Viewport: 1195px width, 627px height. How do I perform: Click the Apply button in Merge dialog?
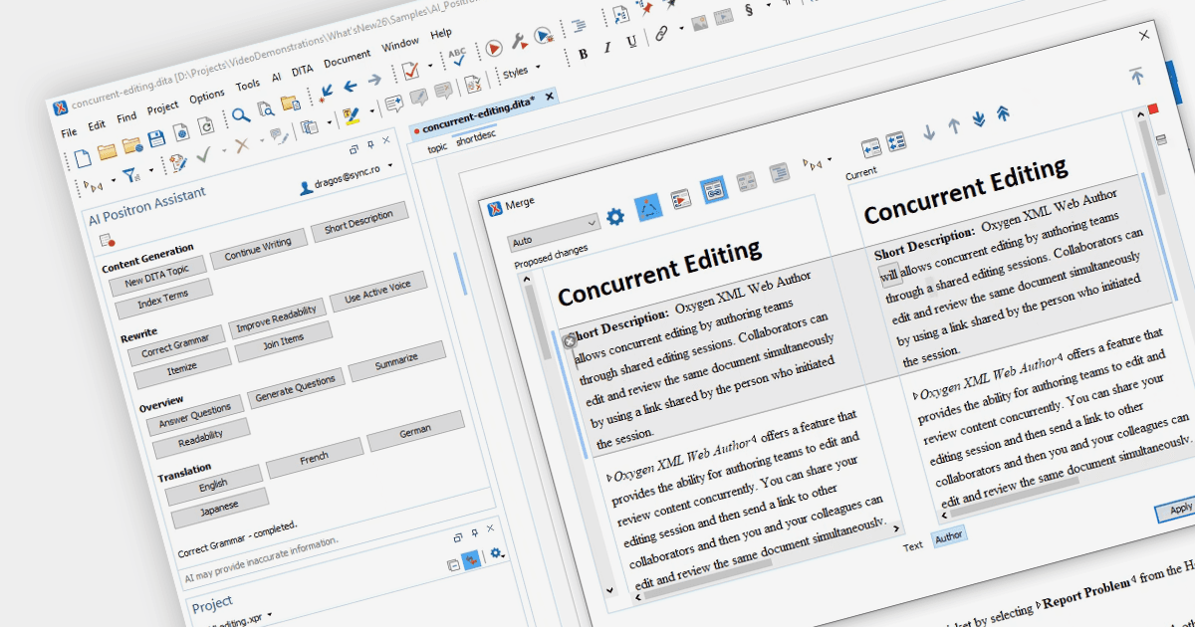pos(1177,510)
